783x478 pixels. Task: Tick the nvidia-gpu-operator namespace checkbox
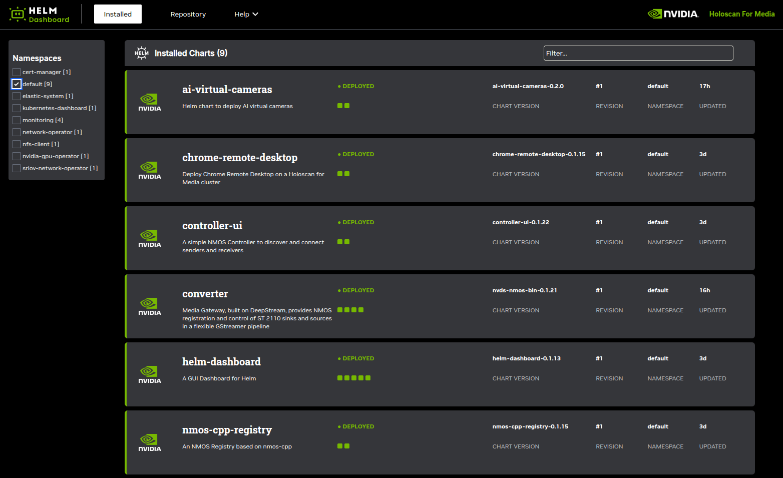point(17,156)
